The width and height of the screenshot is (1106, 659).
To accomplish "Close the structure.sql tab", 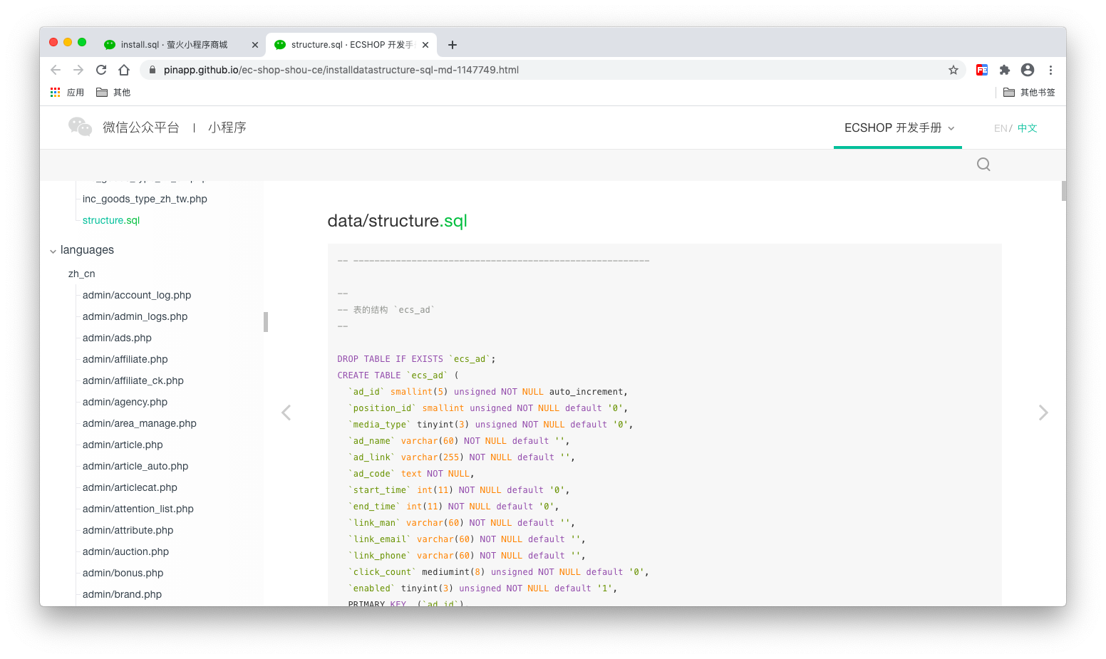I will (425, 45).
